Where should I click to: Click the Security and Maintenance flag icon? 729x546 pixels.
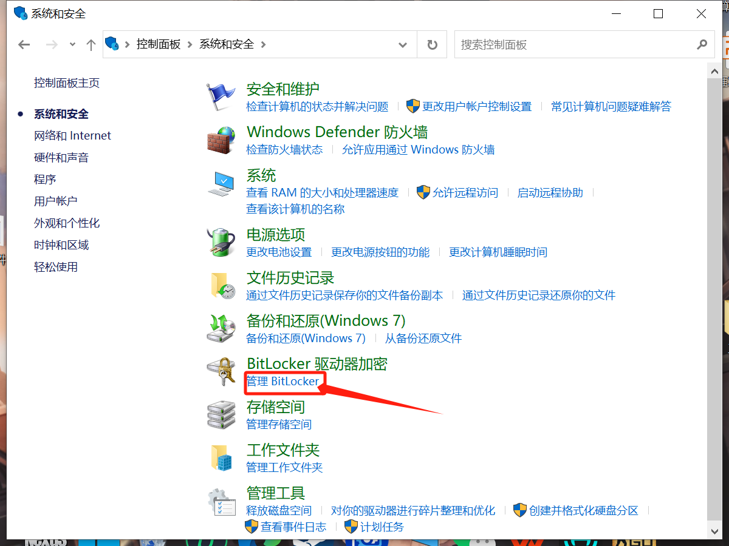[221, 97]
